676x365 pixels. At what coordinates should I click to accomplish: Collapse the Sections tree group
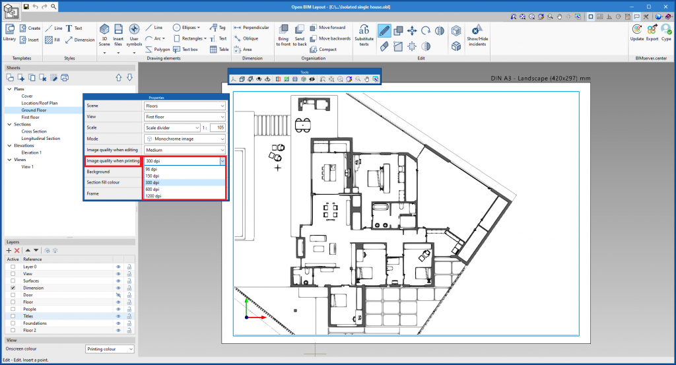[x=9, y=124]
